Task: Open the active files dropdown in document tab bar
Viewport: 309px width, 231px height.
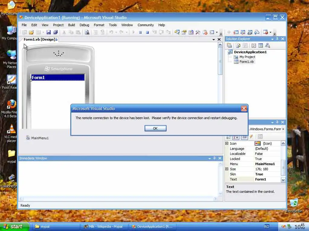Action: (x=213, y=39)
